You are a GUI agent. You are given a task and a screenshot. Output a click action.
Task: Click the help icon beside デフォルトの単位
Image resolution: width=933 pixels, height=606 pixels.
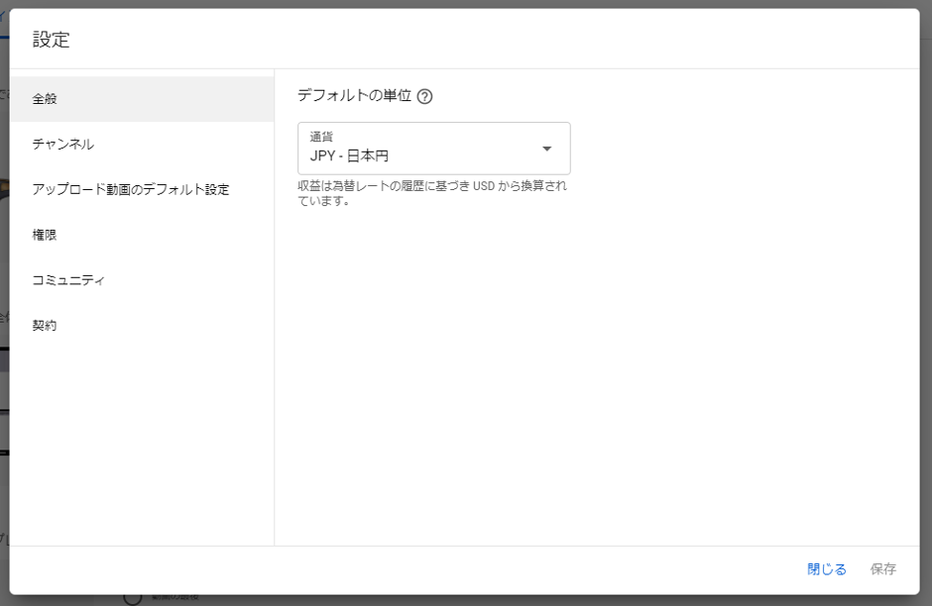point(425,97)
